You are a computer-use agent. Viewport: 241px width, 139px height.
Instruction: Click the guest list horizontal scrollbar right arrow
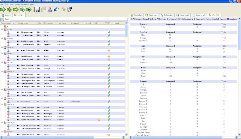(x=124, y=137)
